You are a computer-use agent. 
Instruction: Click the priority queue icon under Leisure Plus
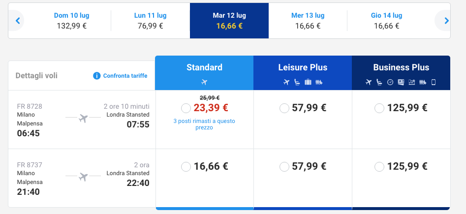click(319, 82)
